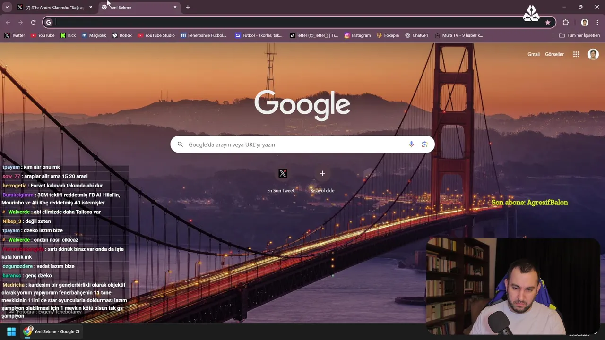
Task: Open the Futbol - skorlar bookmark
Action: [x=259, y=35]
